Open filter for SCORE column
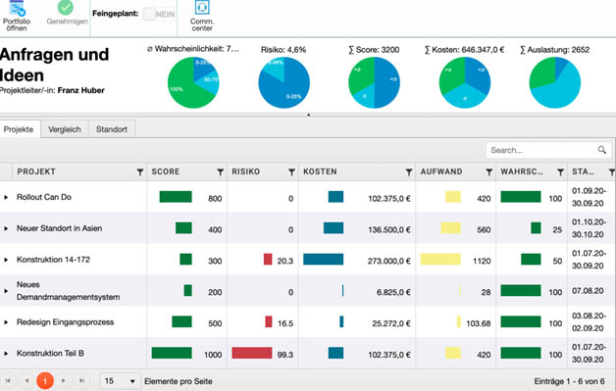 (221, 171)
